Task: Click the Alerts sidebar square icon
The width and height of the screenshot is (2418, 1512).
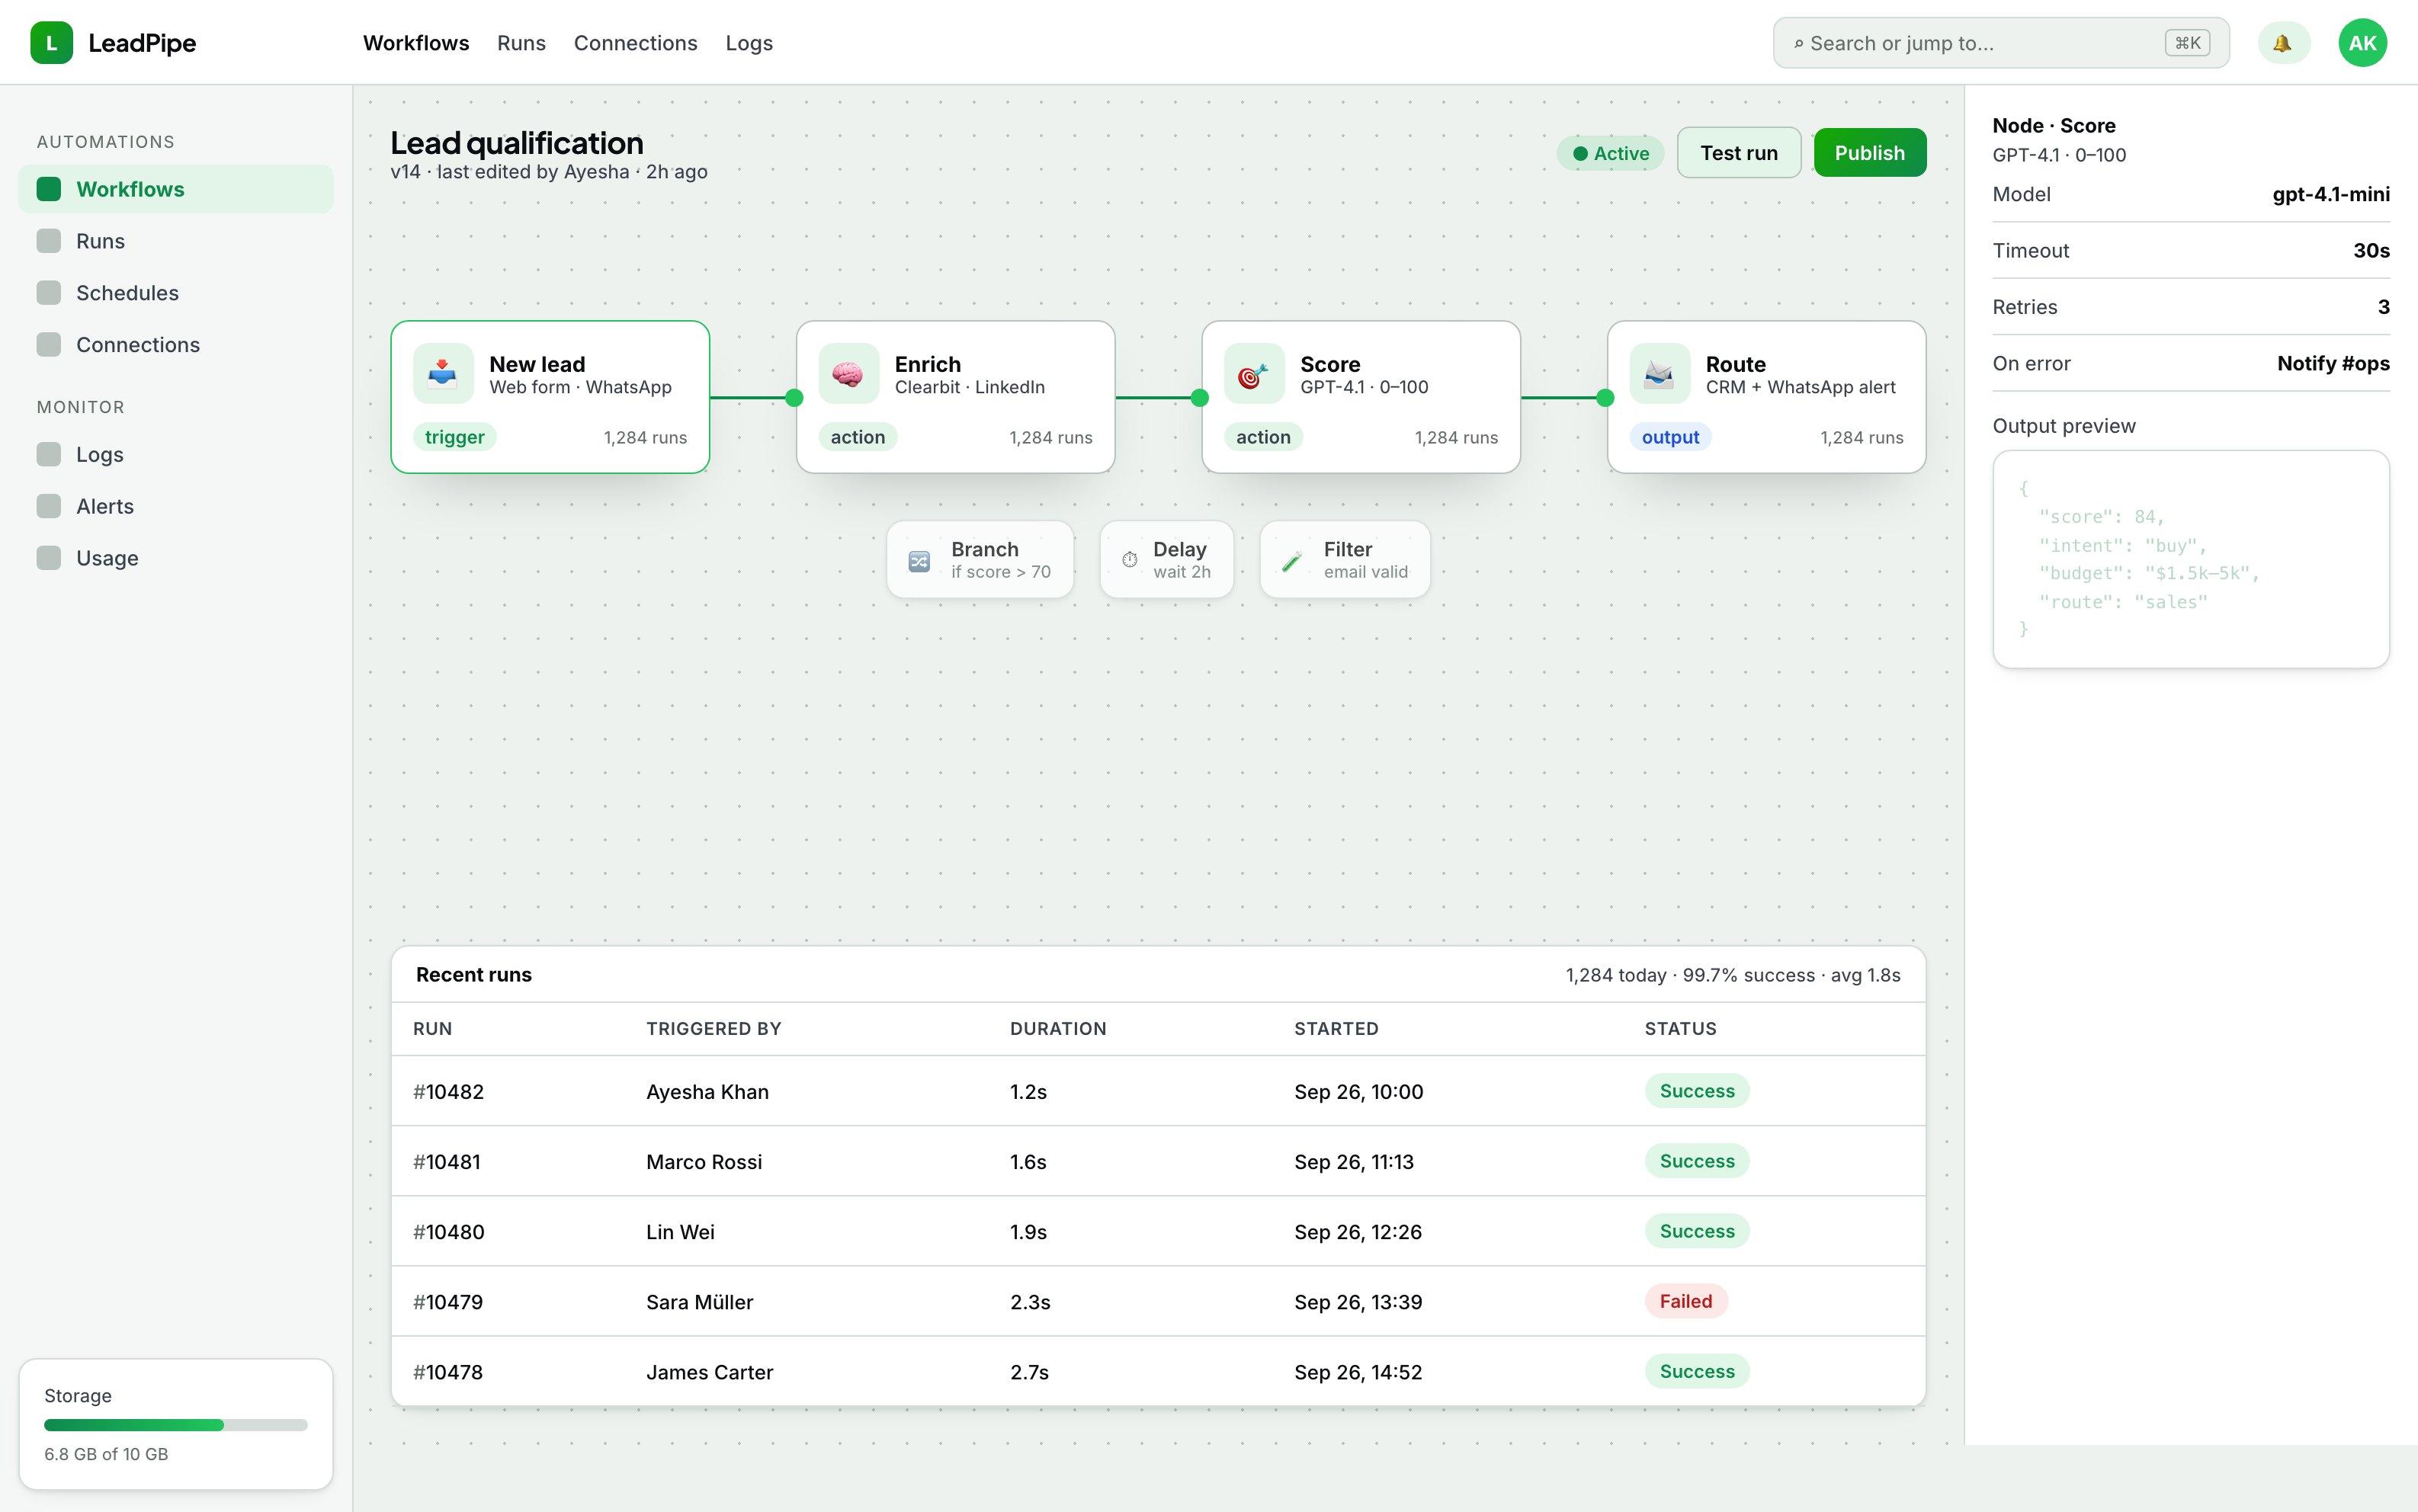Action: coord(49,506)
